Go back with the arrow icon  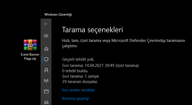(x=46, y=24)
